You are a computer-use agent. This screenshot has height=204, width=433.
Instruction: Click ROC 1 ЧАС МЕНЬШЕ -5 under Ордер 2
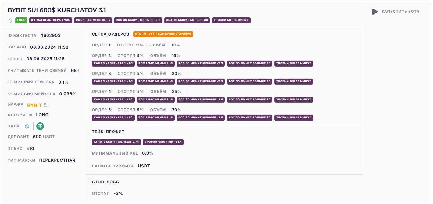(x=156, y=64)
